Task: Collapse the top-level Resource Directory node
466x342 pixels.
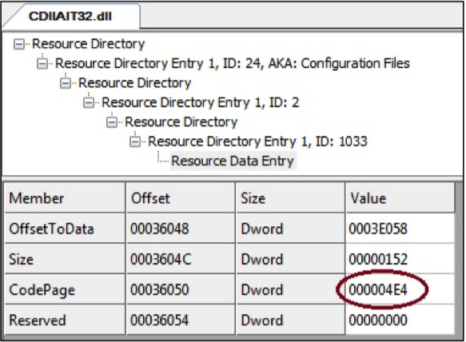Action: (x=19, y=44)
